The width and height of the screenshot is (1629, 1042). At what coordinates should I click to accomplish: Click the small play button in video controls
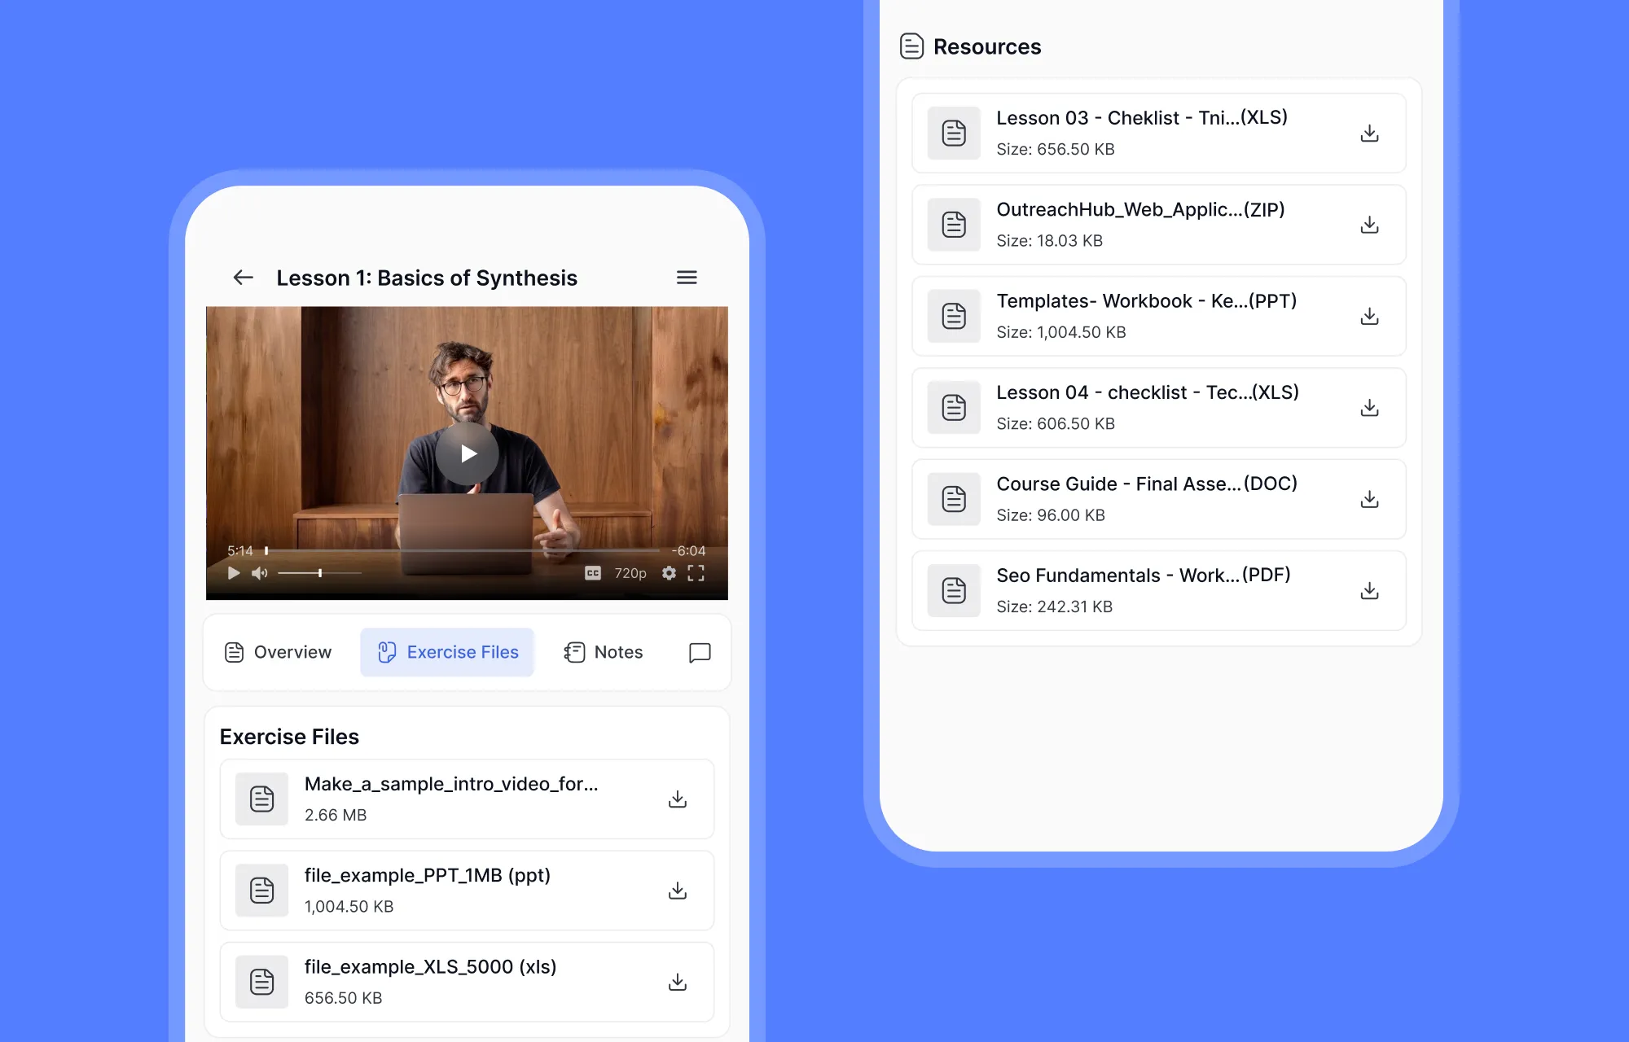point(234,573)
